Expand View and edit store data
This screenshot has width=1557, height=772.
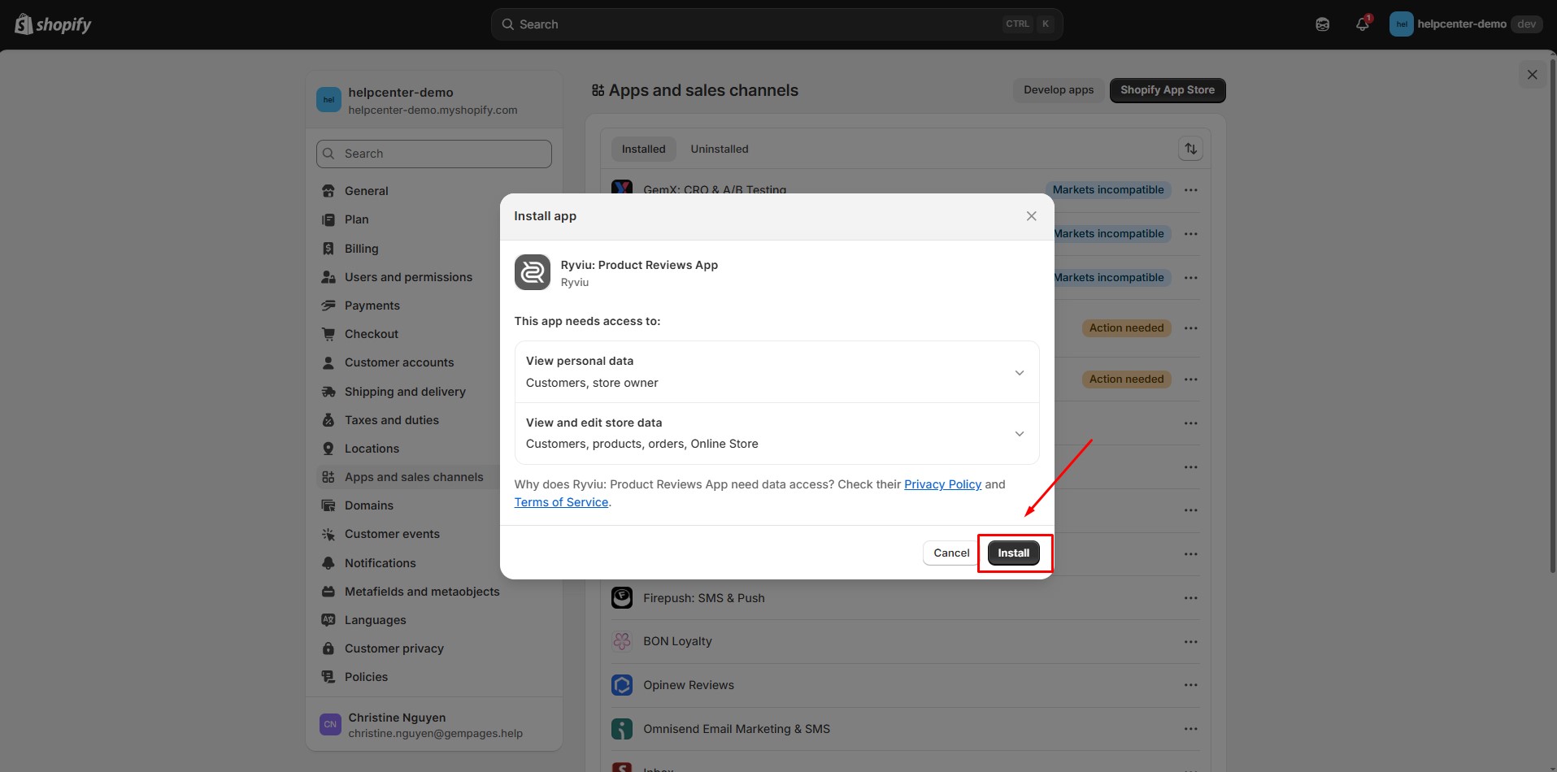tap(1019, 434)
